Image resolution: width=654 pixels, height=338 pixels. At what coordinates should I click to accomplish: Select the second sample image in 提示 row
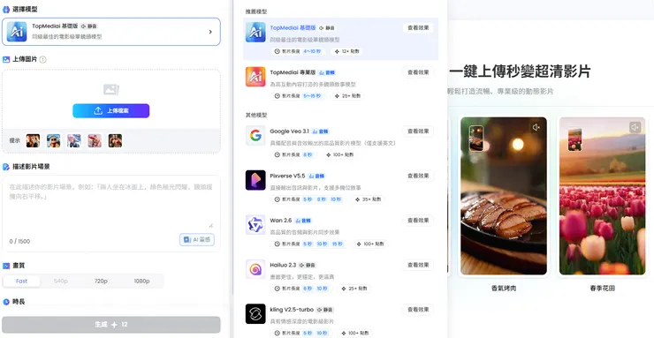click(x=53, y=140)
